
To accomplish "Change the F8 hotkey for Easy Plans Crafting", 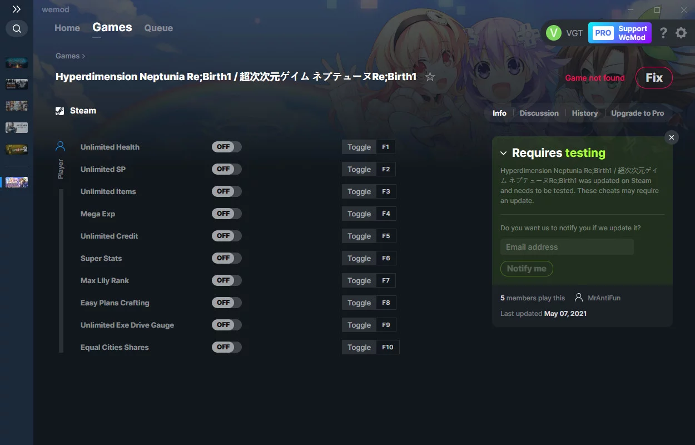I will [x=386, y=303].
